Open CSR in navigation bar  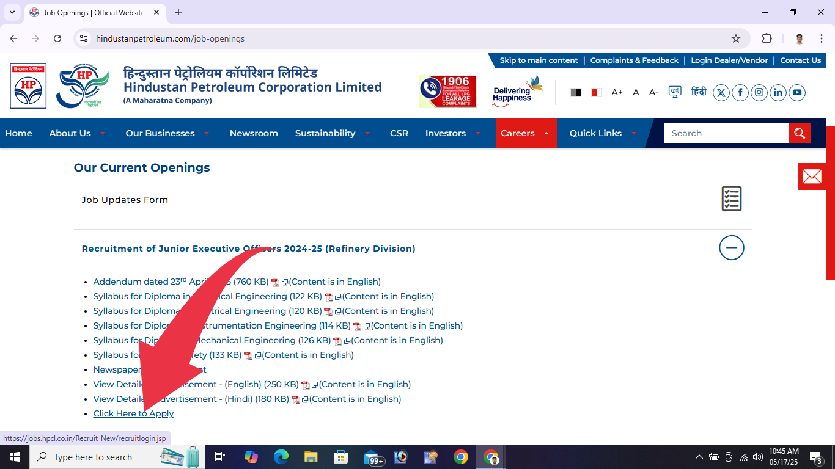tap(399, 133)
